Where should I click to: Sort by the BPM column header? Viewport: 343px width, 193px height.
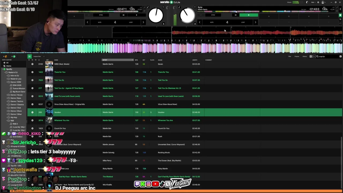(x=136, y=60)
